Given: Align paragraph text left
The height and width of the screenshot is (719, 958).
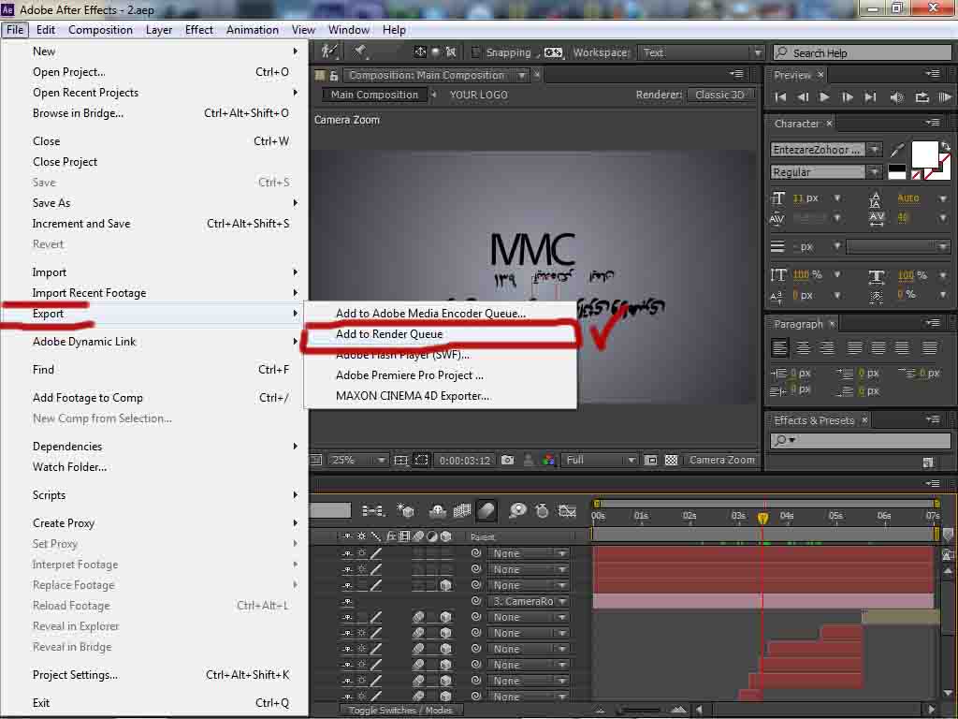Looking at the screenshot, I should point(779,348).
